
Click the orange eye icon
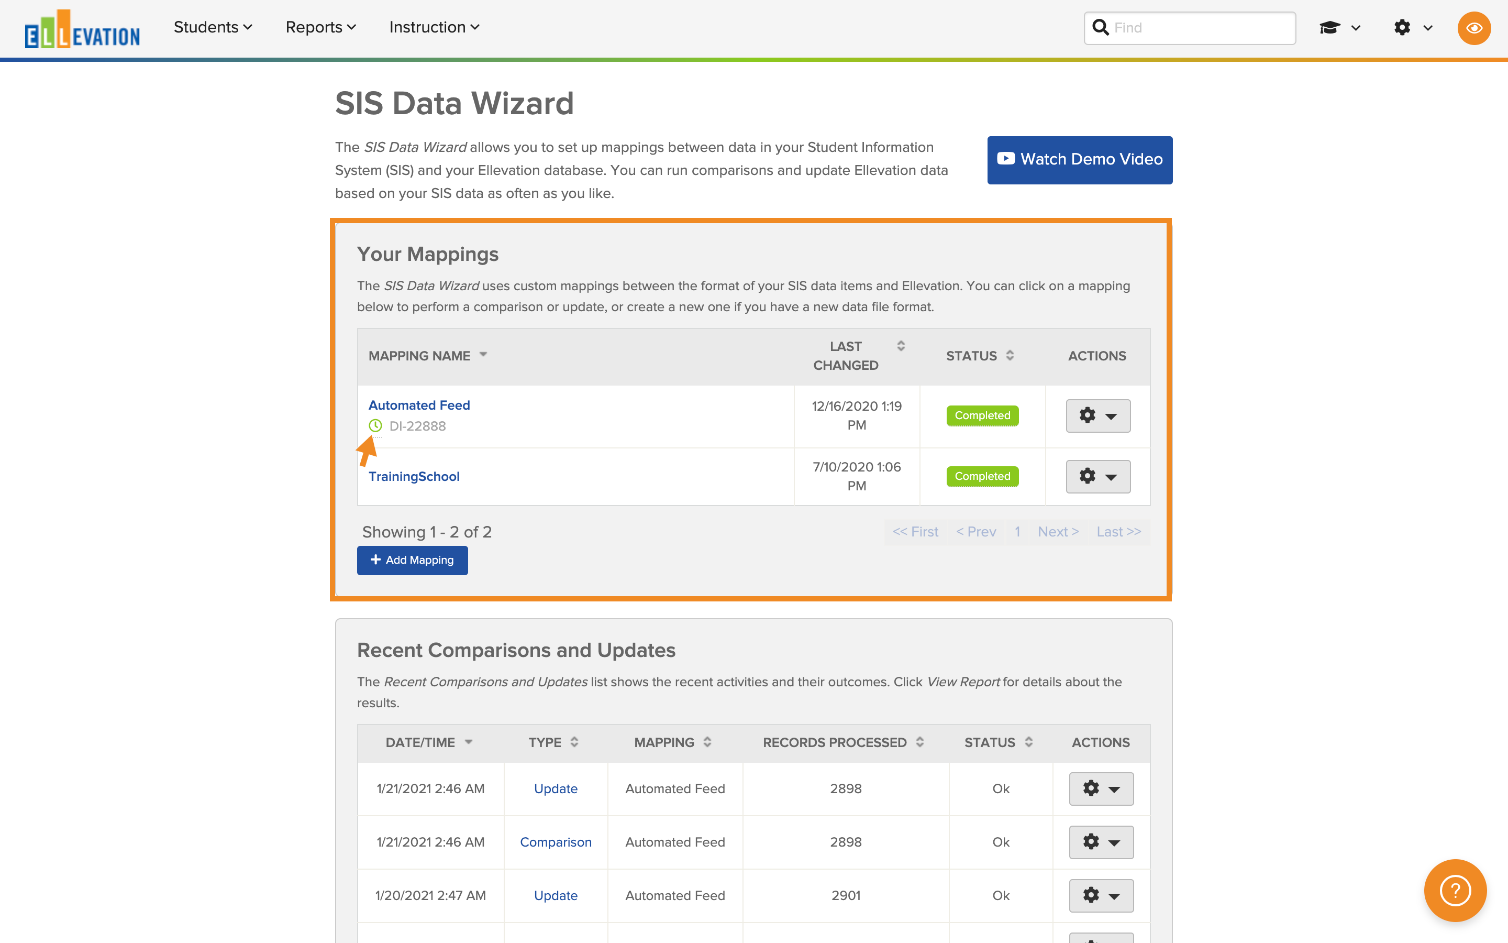(x=1474, y=28)
